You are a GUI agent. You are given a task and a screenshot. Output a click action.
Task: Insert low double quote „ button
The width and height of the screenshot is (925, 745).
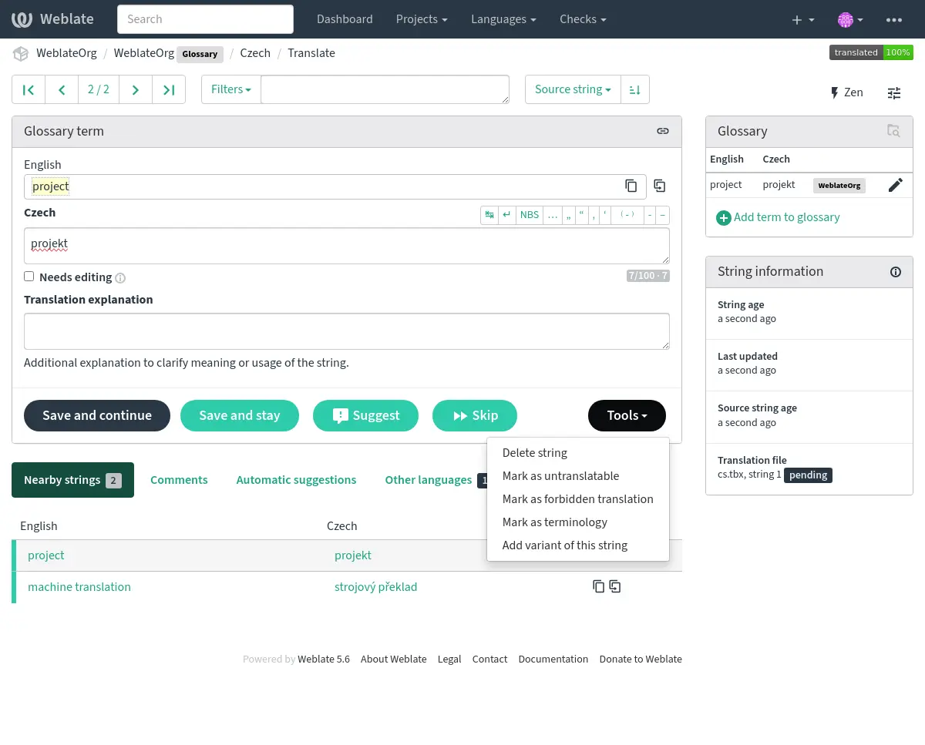point(569,215)
